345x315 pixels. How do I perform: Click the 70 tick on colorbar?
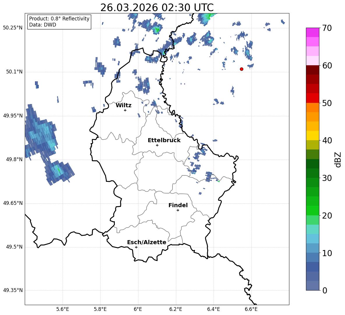pyautogui.click(x=327, y=28)
